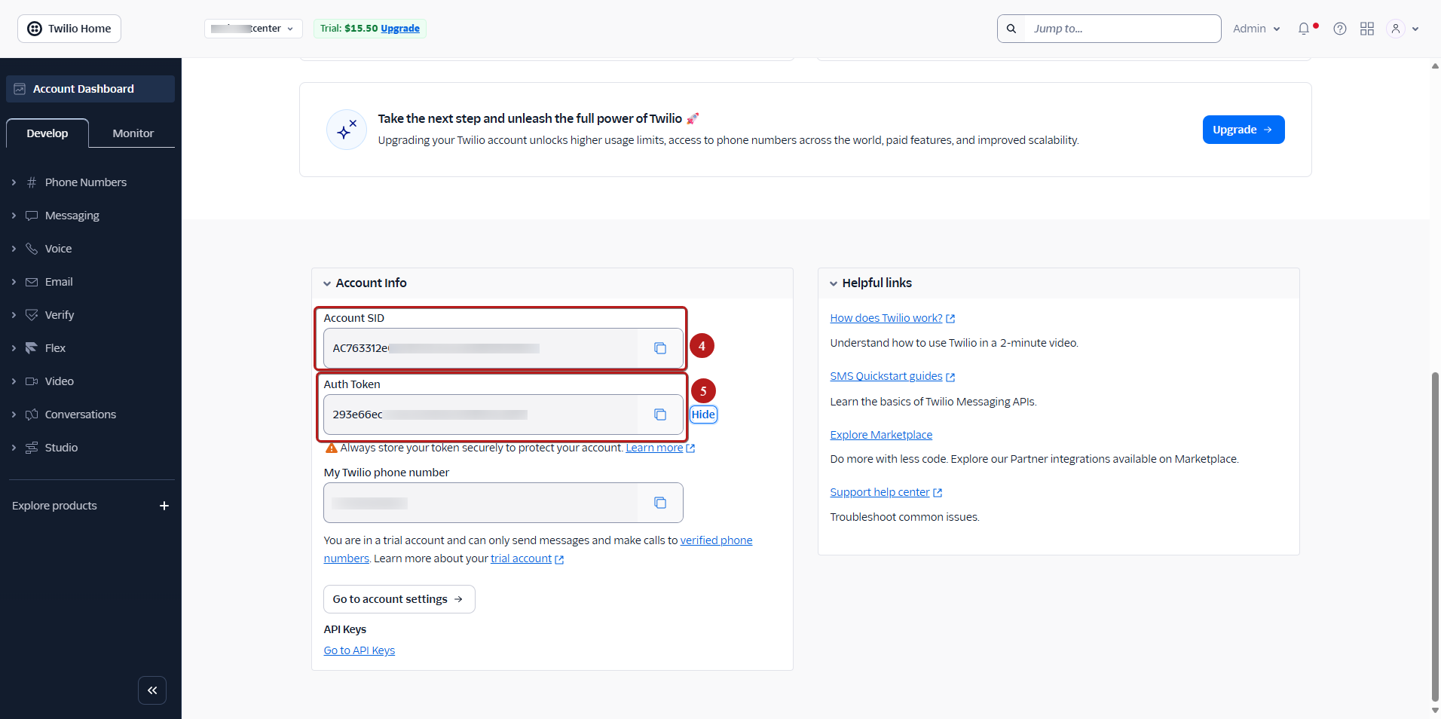Open the trial account link

tap(527, 558)
